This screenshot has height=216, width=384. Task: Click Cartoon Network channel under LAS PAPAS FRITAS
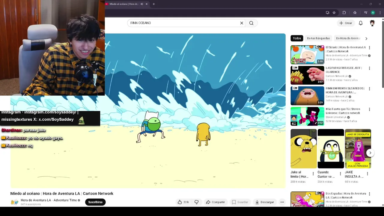(x=337, y=76)
